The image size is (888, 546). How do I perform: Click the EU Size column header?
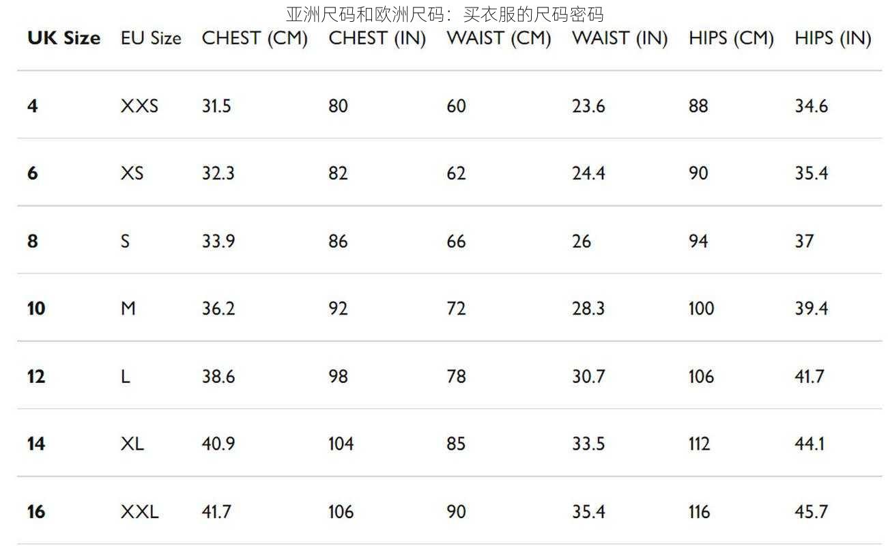point(151,38)
